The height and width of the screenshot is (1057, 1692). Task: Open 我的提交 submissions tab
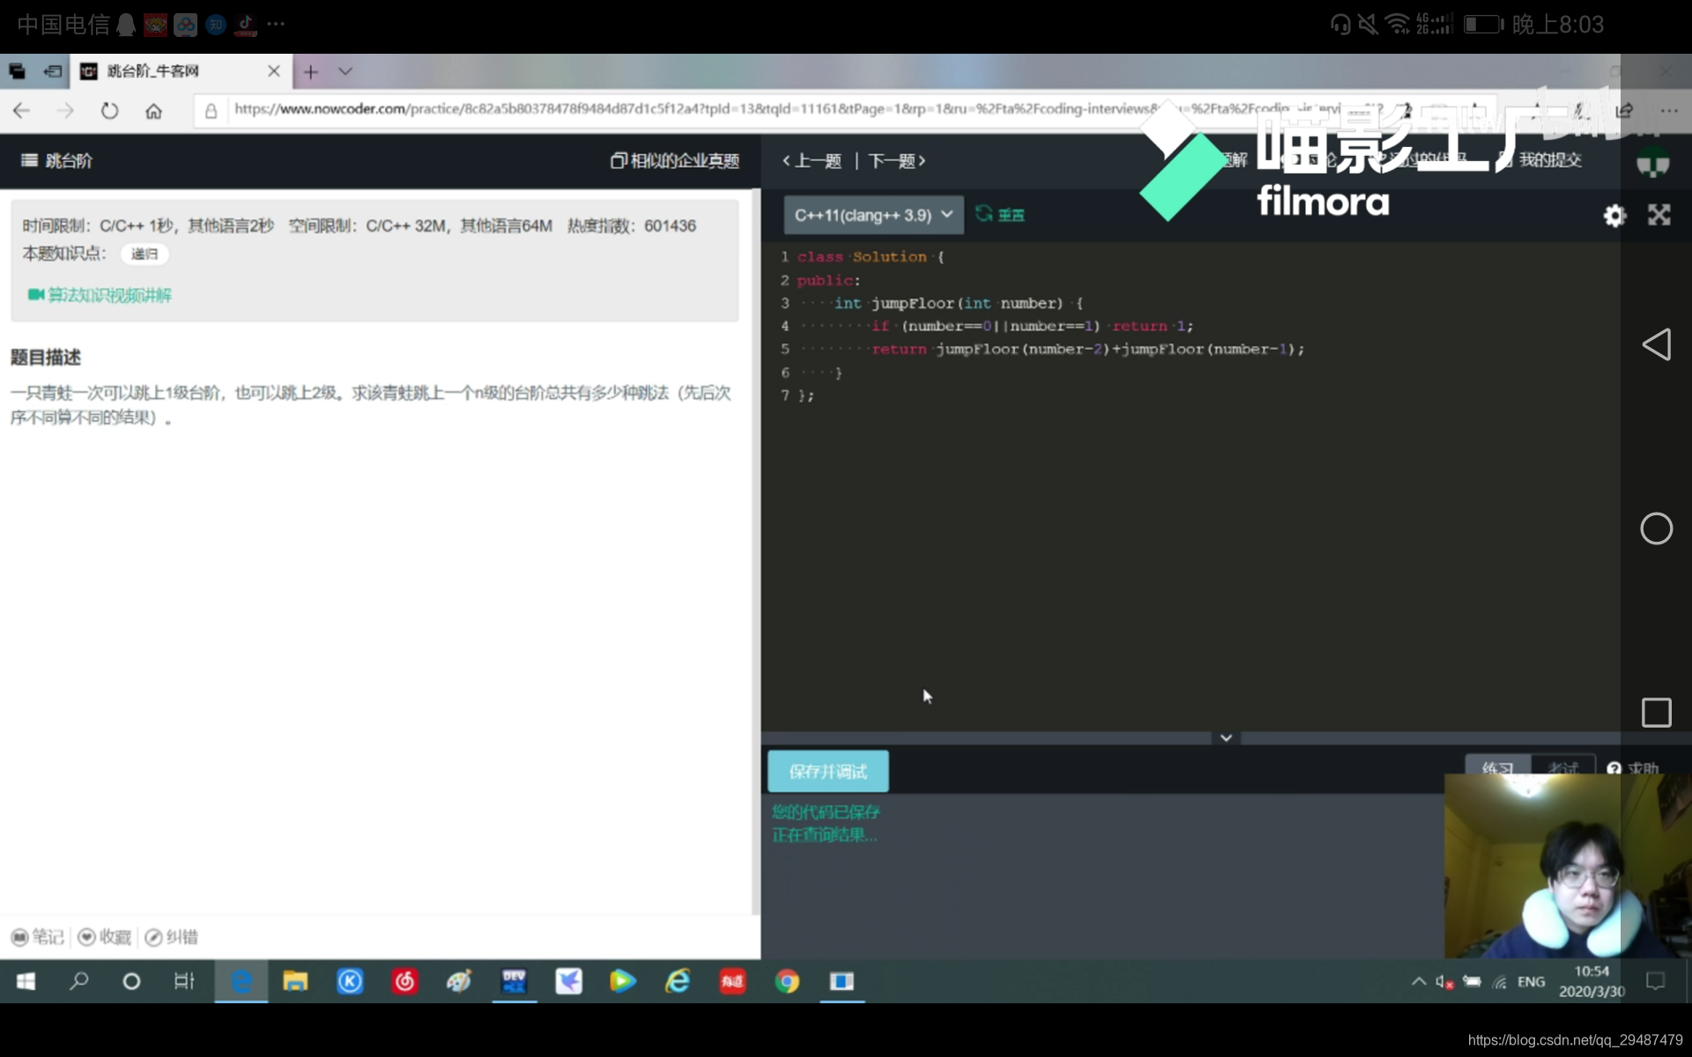tap(1540, 159)
